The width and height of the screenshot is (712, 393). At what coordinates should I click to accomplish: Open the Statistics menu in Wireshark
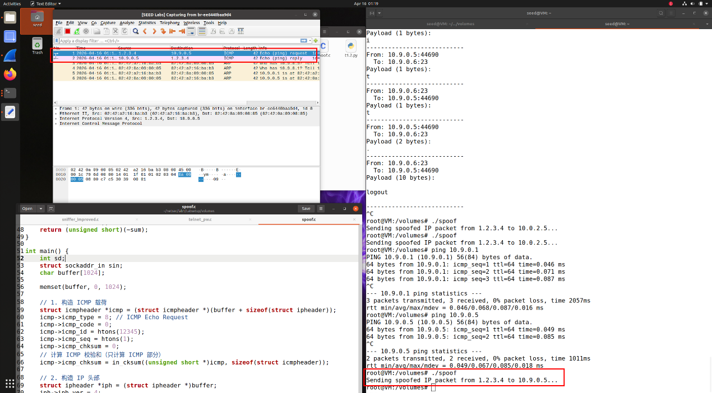point(147,23)
